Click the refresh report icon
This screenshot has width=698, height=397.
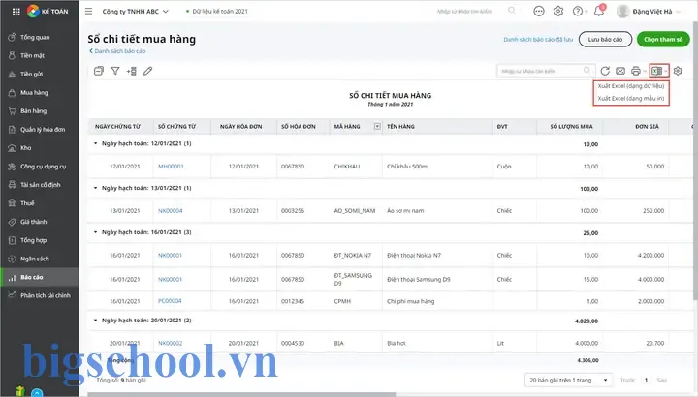tap(605, 71)
